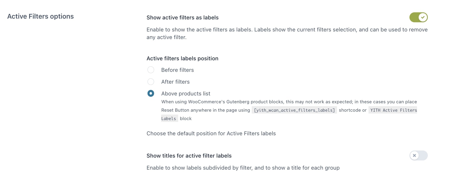The height and width of the screenshot is (183, 463).
Task: Click the selected 'Above products list' radio button
Action: tap(151, 93)
